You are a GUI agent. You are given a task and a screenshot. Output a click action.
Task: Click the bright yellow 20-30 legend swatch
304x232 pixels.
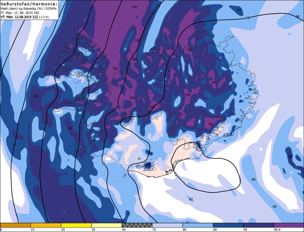[76, 225]
